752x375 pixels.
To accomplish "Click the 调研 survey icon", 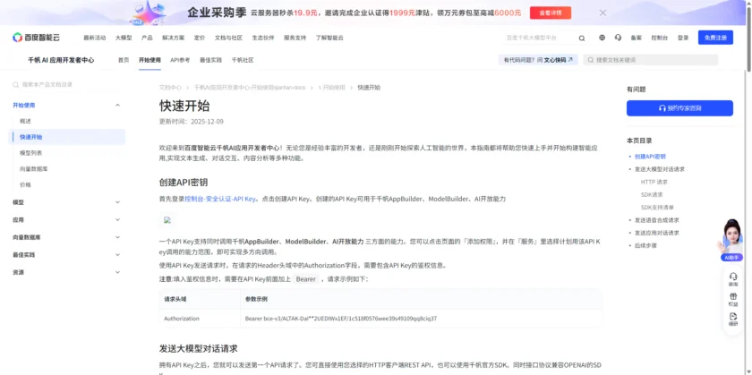I will (x=733, y=320).
